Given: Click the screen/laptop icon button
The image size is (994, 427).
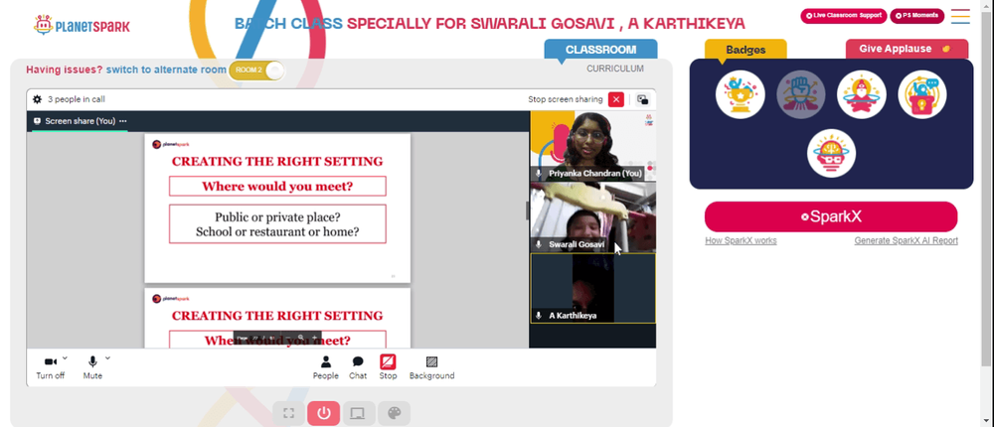Looking at the screenshot, I should tap(358, 414).
